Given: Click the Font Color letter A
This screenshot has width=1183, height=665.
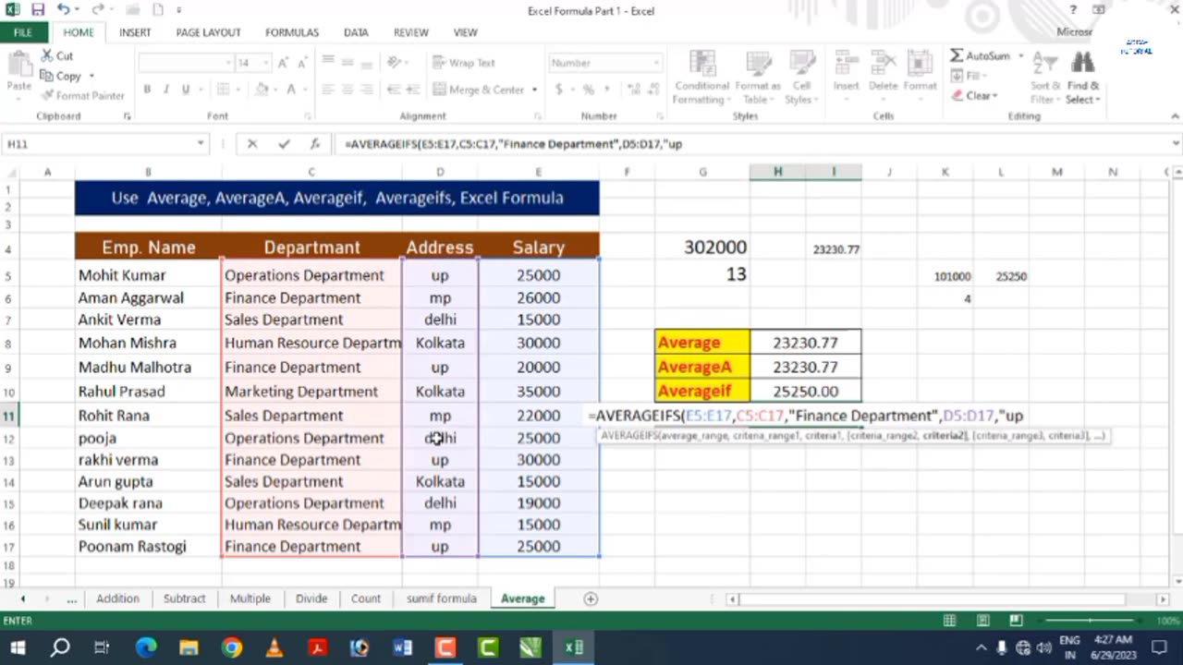Looking at the screenshot, I should click(x=291, y=90).
